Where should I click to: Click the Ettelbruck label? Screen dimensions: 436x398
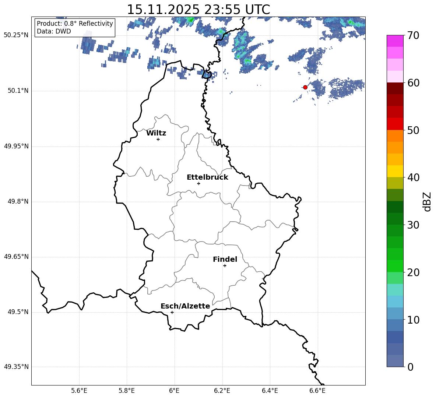click(x=207, y=177)
